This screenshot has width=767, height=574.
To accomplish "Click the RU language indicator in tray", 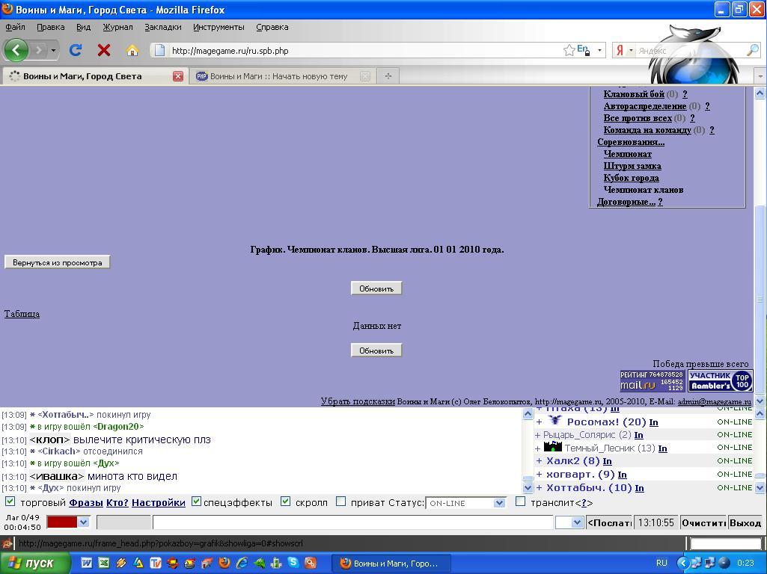I will pos(661,564).
